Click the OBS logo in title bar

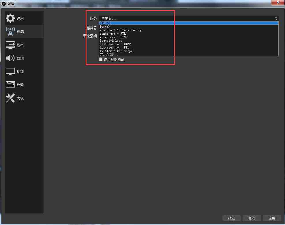(x=4, y=3)
